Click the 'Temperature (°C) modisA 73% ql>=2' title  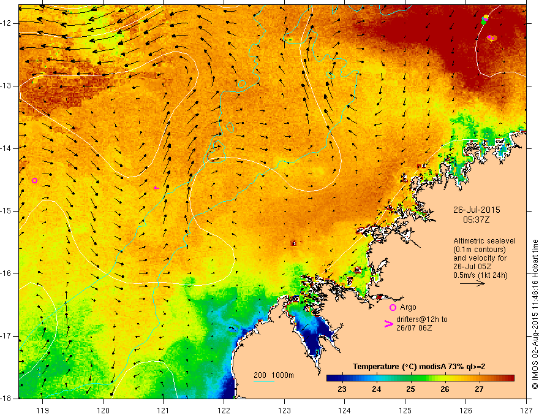coord(419,367)
